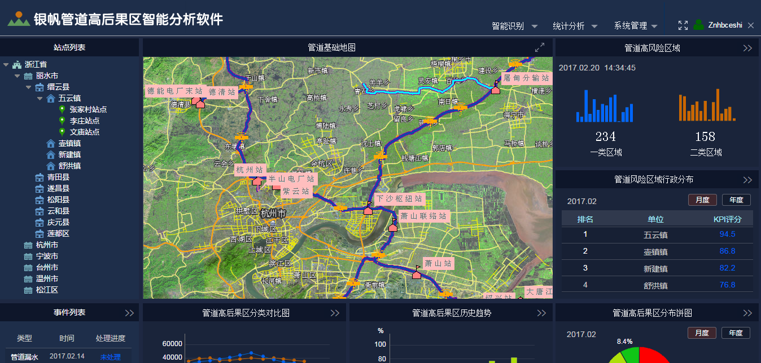The image size is (761, 363).
Task: Click the house icon next to 壶镇镇
Action: pyautogui.click(x=51, y=143)
